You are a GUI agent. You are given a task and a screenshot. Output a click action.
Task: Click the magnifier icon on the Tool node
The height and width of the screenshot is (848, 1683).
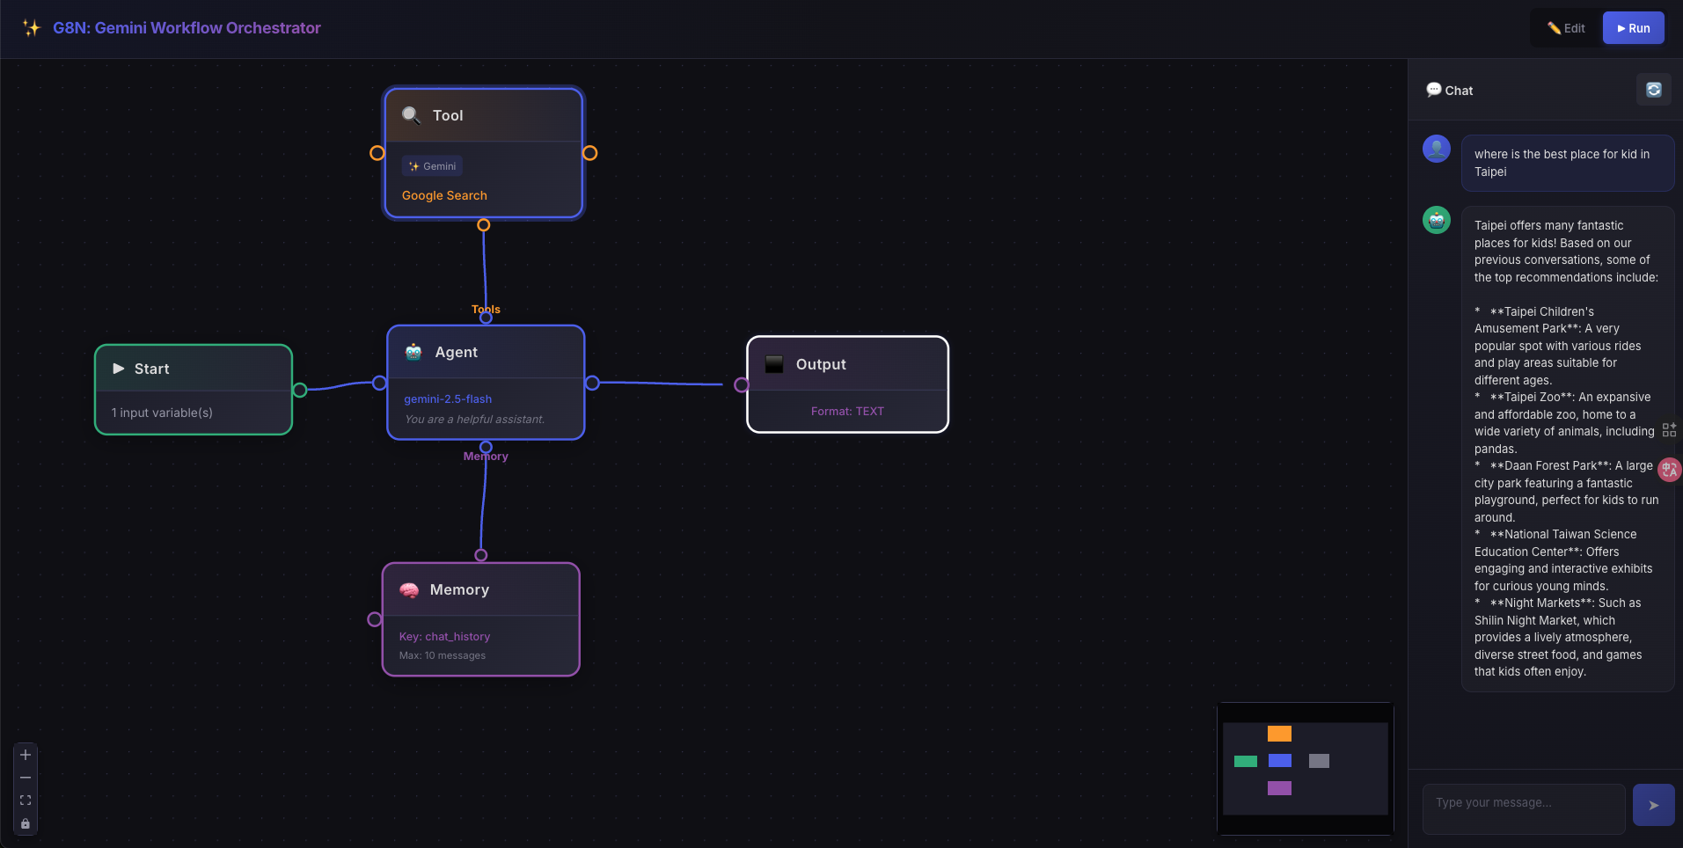[x=411, y=115]
